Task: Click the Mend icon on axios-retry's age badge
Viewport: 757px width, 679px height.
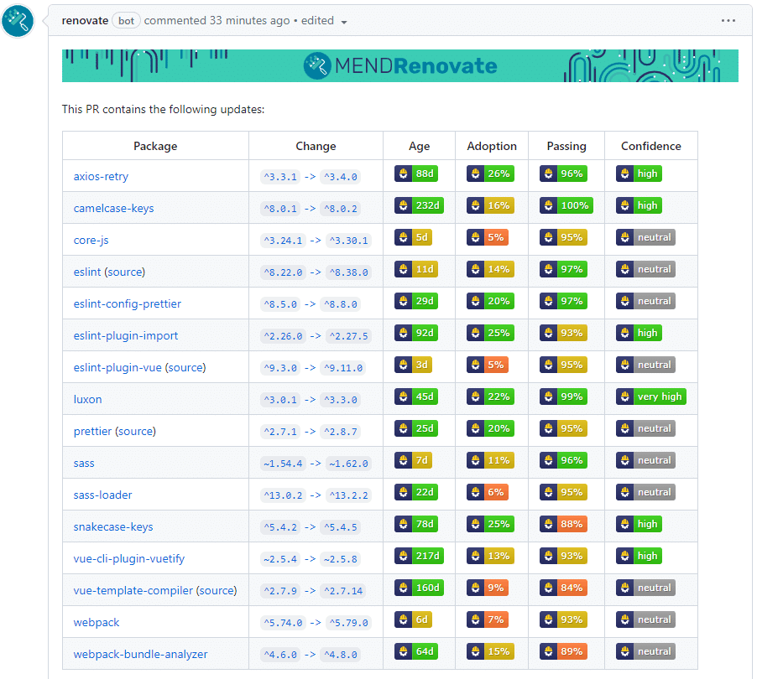Action: pyautogui.click(x=402, y=174)
